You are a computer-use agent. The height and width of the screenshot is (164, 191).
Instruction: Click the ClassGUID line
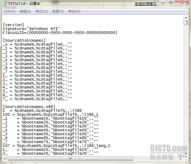click(60, 33)
